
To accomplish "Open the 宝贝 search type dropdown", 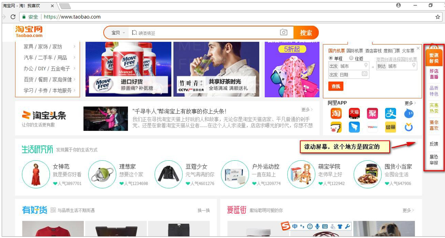I will click(x=118, y=33).
